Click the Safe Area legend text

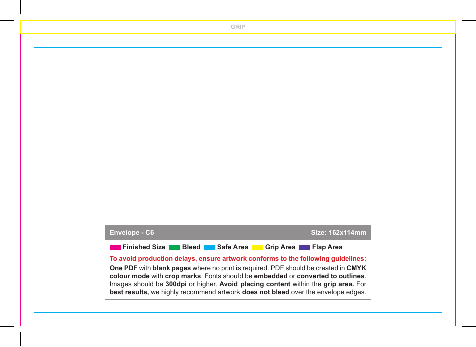coord(233,247)
